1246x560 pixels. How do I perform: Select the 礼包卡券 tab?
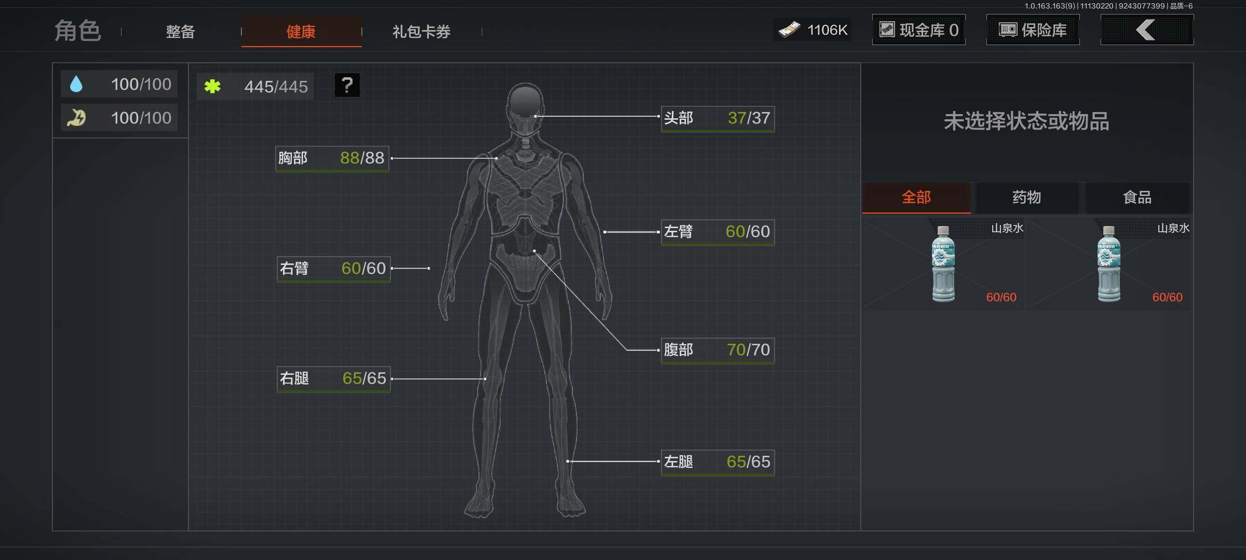tap(421, 32)
